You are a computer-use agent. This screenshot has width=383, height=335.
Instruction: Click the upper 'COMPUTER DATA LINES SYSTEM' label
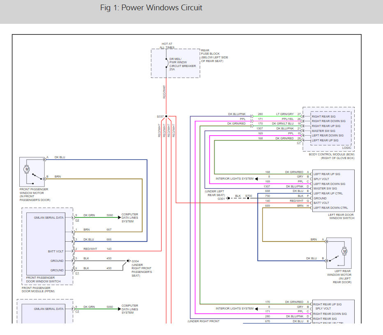pos(130,218)
